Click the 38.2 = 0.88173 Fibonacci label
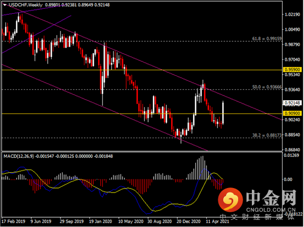The width and height of the screenshot is (304, 227). tap(267, 135)
